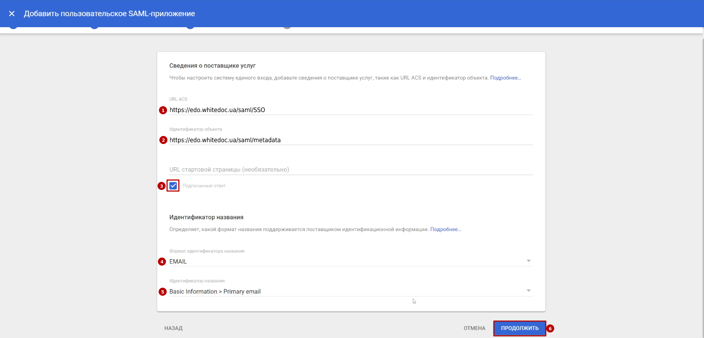Open the Подробнее link under Идентификатор названия
Screen dimensions: 704x338
[445, 229]
